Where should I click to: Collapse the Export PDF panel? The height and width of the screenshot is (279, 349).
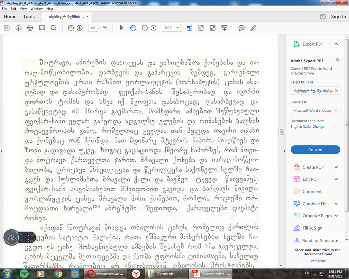(336, 44)
